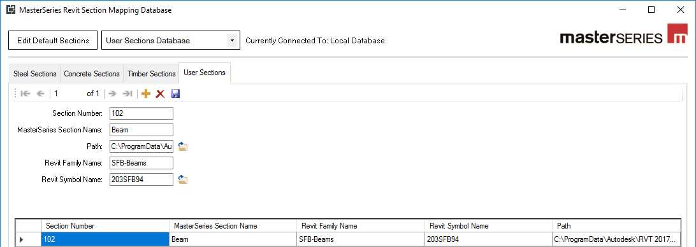Sort by Section Number column header
The width and height of the screenshot is (696, 247).
pyautogui.click(x=105, y=226)
